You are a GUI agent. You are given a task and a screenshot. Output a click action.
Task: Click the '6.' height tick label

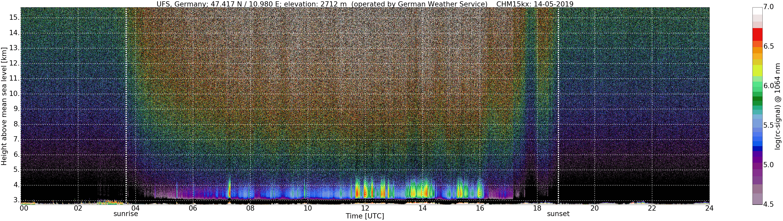click(x=16, y=155)
